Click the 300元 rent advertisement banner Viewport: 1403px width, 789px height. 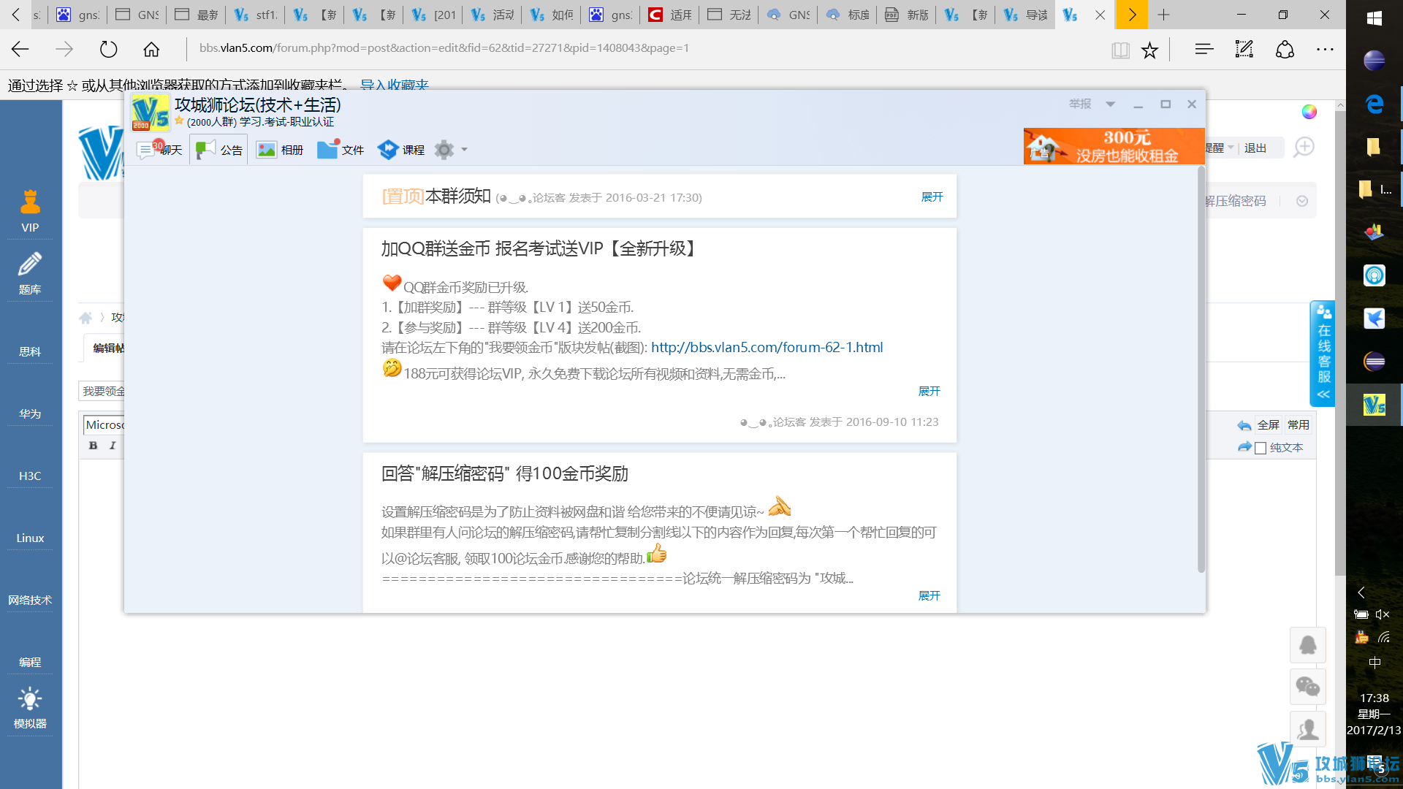coord(1114,146)
